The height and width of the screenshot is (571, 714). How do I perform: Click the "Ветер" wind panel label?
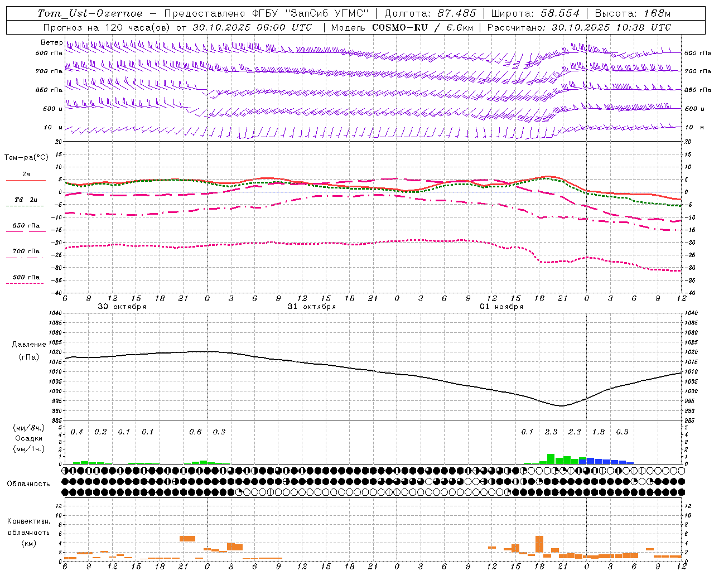[51, 42]
